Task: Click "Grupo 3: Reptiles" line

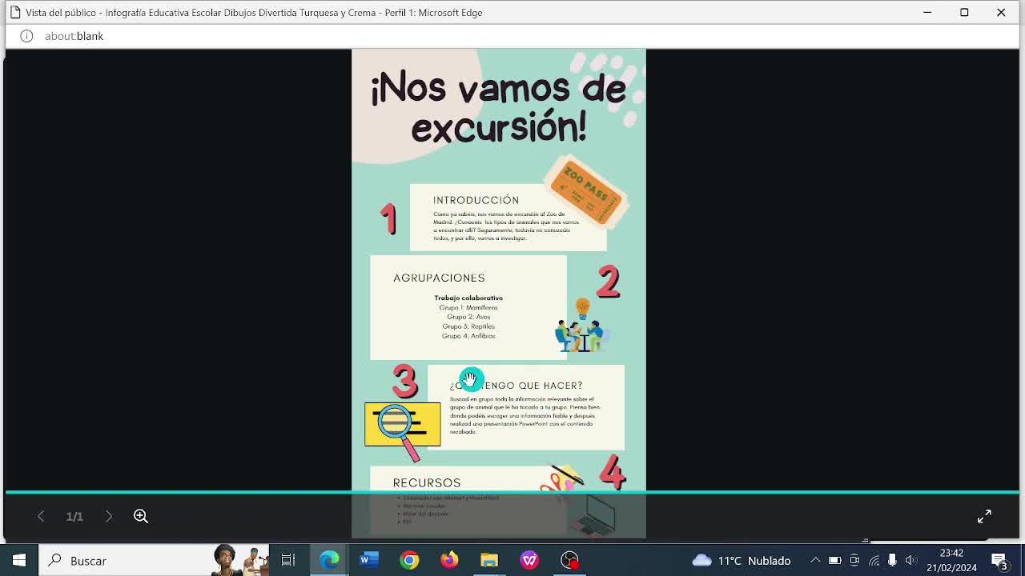Action: tap(468, 326)
